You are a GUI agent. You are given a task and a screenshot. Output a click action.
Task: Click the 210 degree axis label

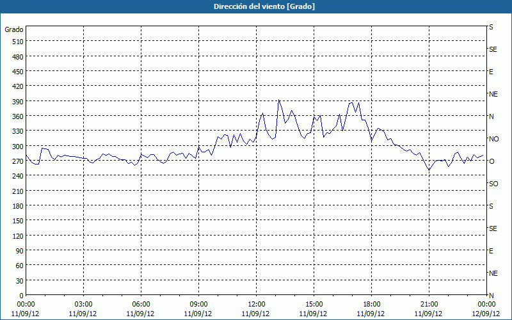tap(18, 191)
